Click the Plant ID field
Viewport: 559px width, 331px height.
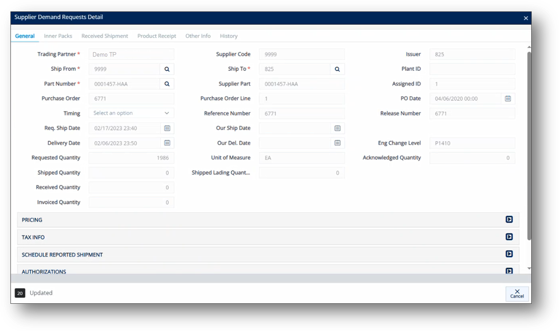pyautogui.click(x=472, y=69)
